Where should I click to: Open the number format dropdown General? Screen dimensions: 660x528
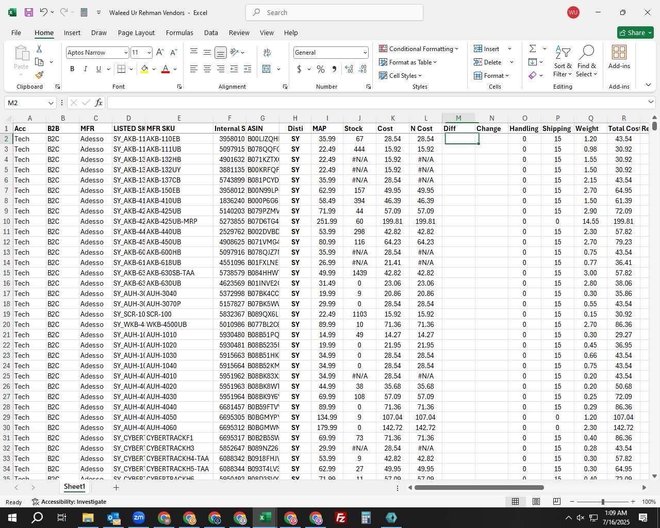click(x=365, y=53)
